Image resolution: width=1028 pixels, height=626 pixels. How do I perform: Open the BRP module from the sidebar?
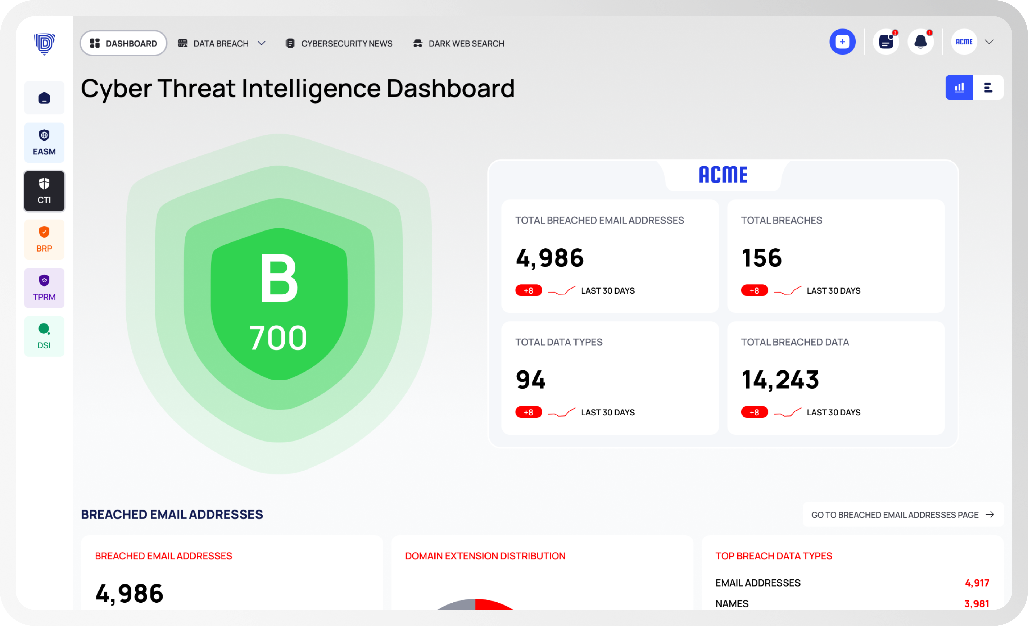pos(44,239)
